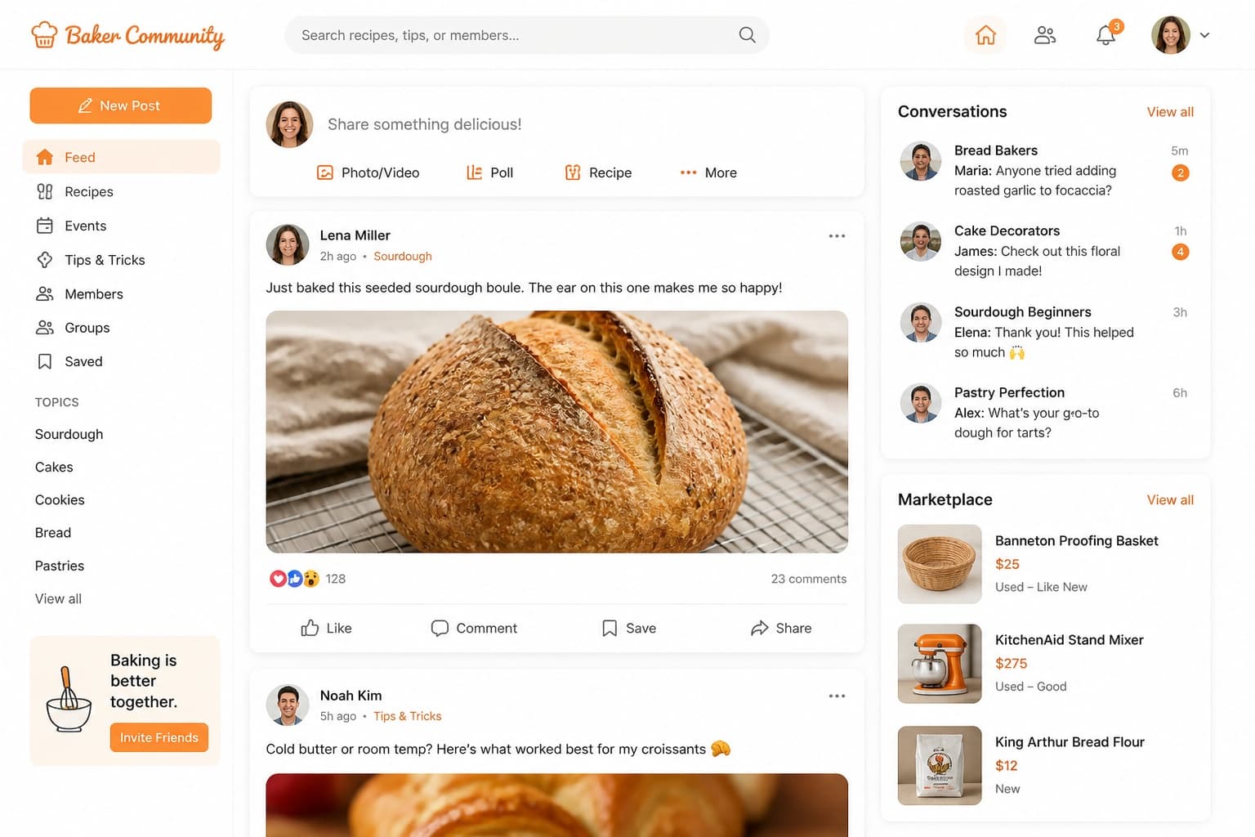Click the proofing basket thumbnail
1255x837 pixels.
click(940, 564)
